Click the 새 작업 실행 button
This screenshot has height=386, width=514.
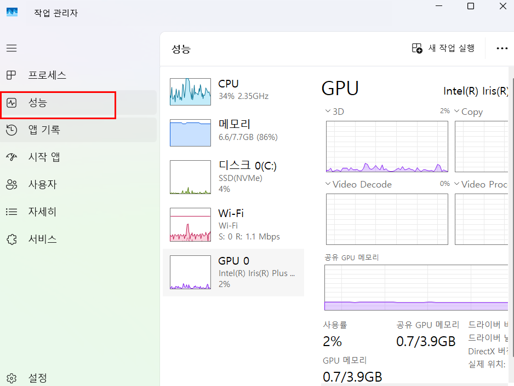point(443,48)
